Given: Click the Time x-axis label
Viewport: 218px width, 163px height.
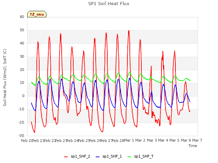Looking at the screenshot, I should (193, 146).
